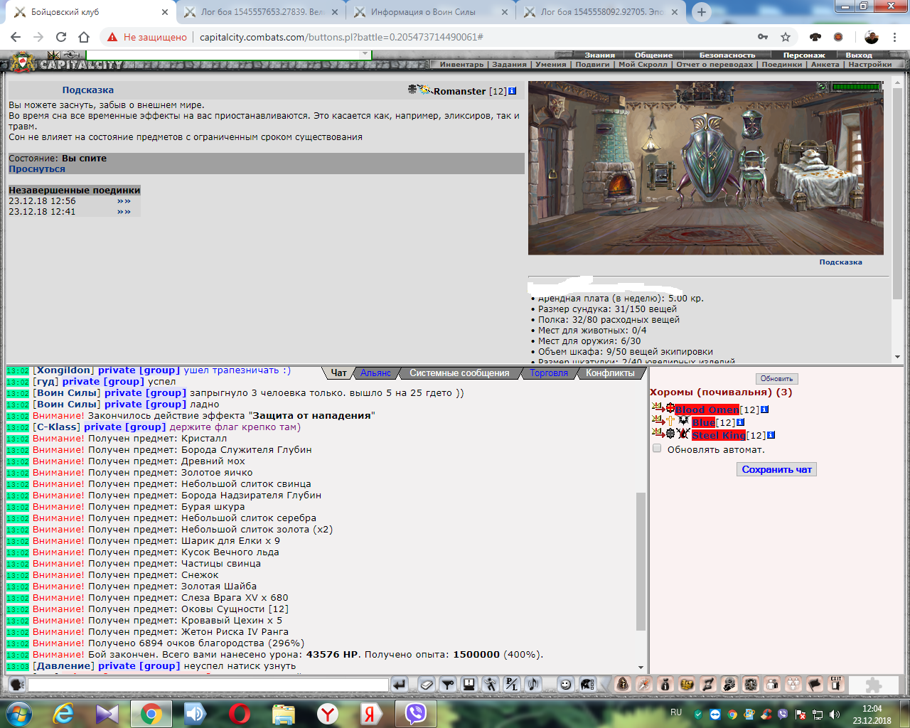Click the black flag icon in the bottom toolbar
910x728 pixels.
click(815, 684)
